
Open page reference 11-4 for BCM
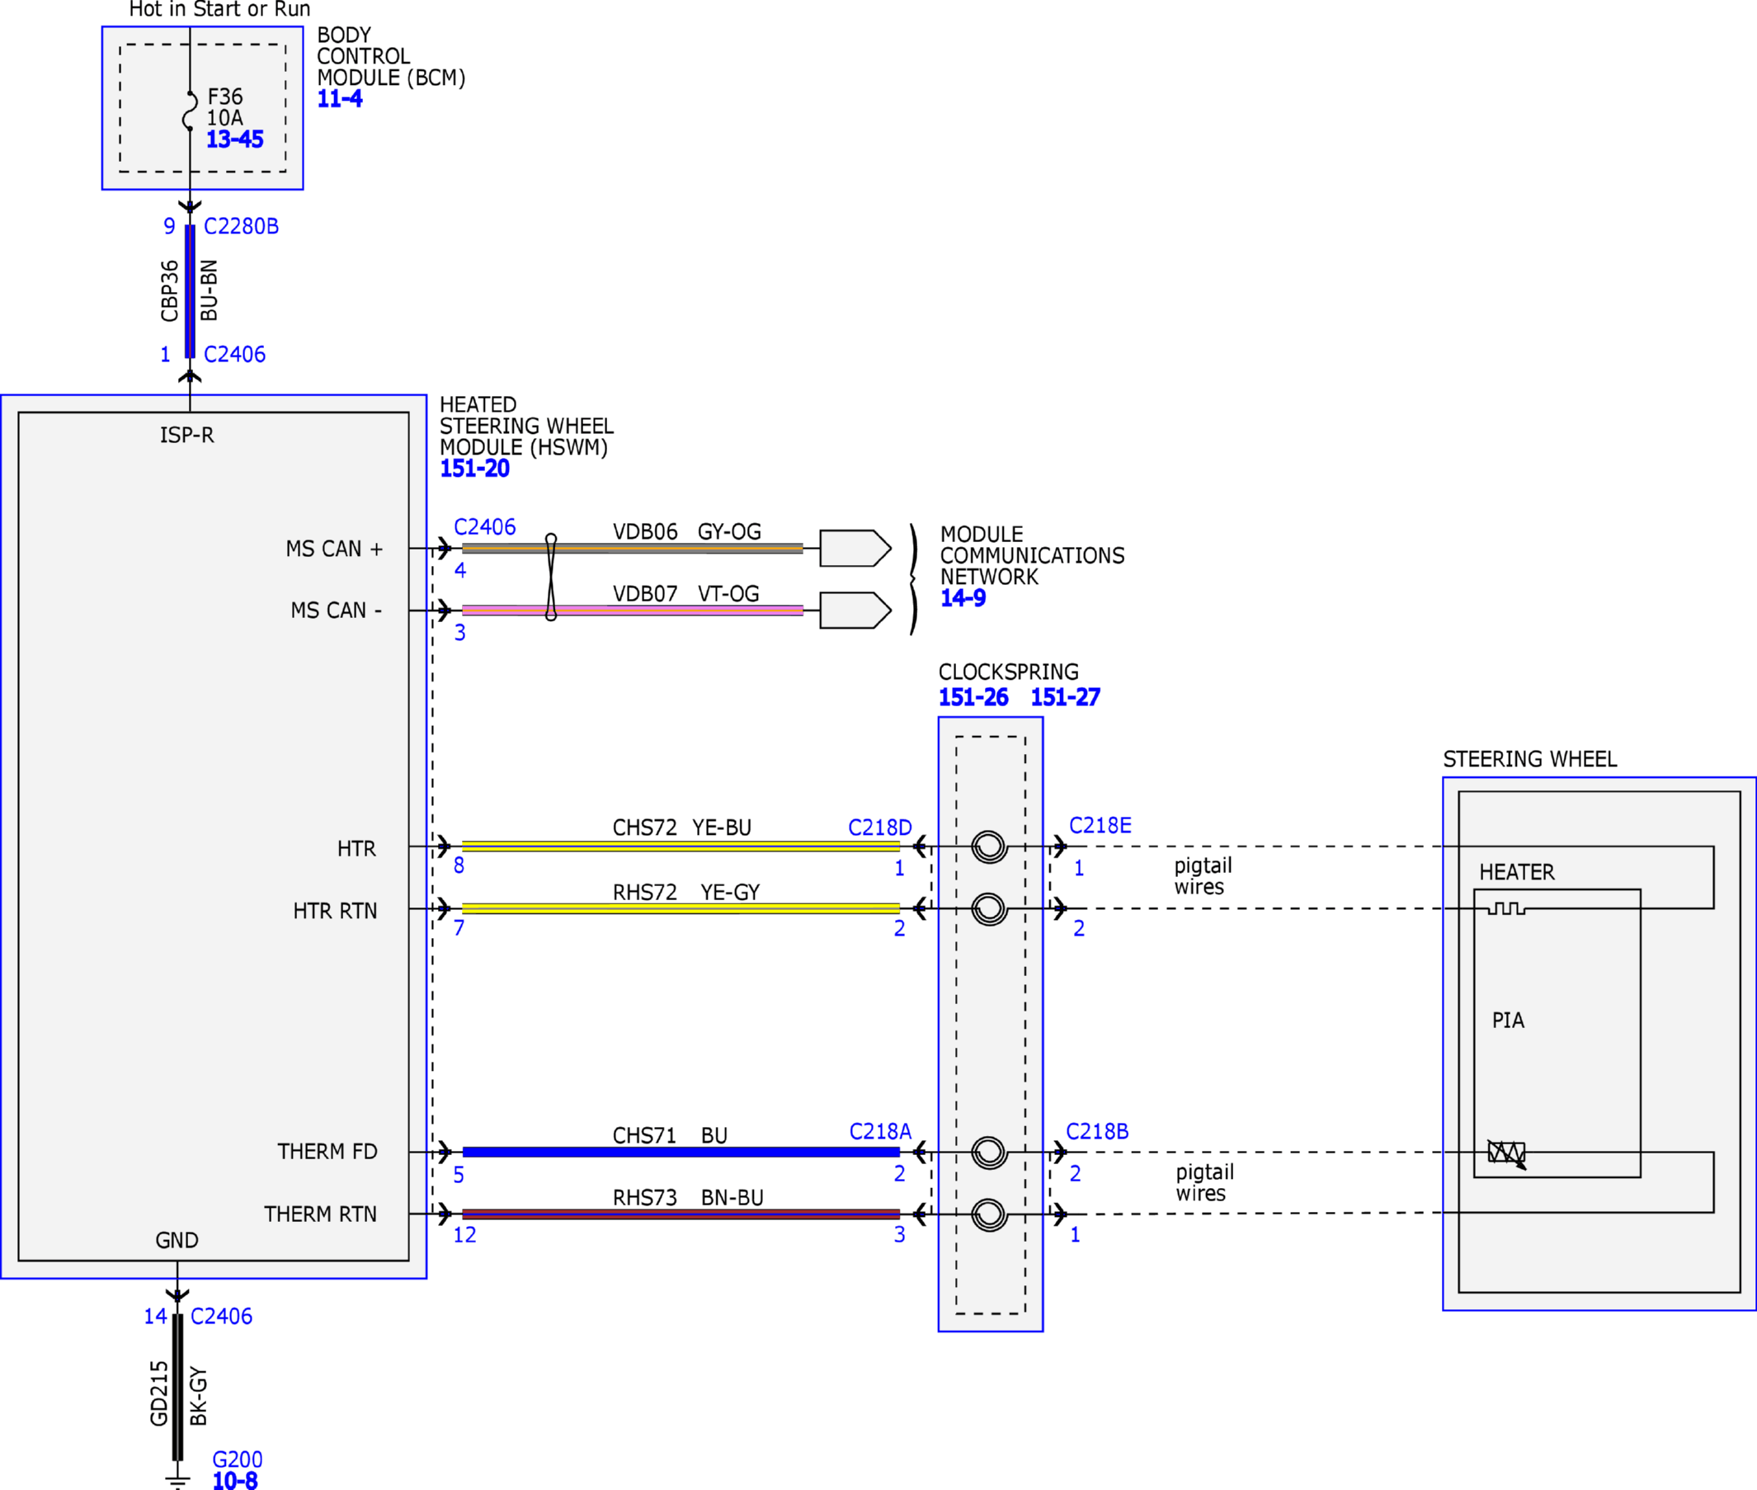[x=339, y=99]
